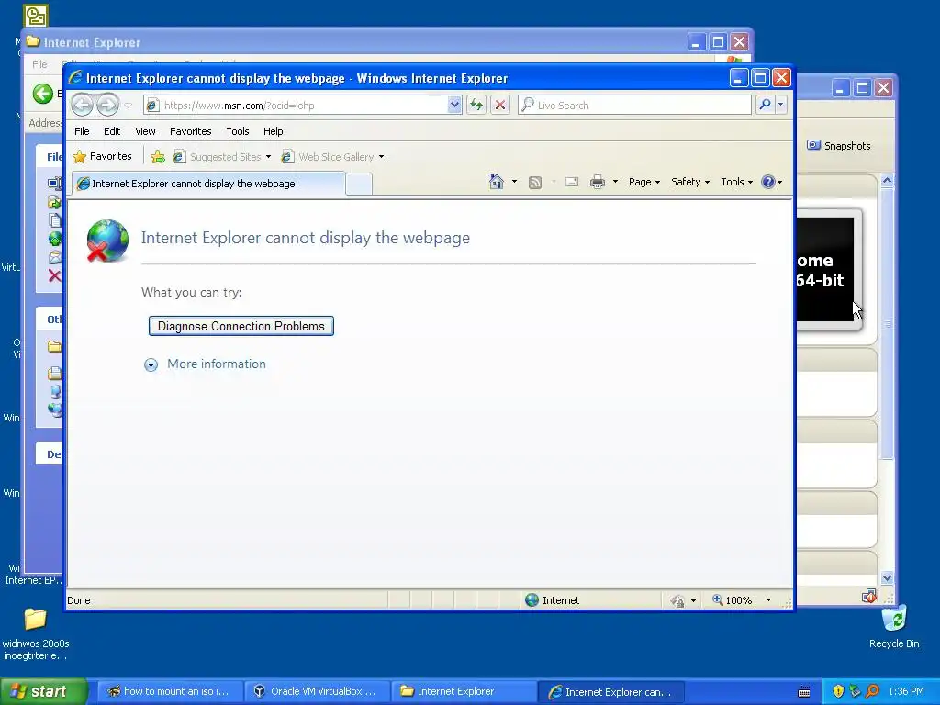
Task: Click the Snapshots button in VirtualBox
Action: coord(839,146)
